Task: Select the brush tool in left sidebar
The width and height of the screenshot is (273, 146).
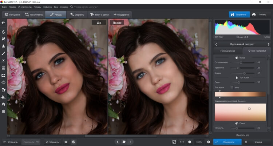Action: [x=3, y=53]
